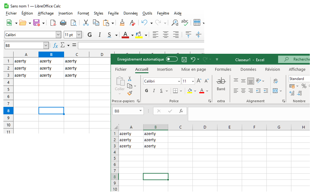Image resolution: width=316 pixels, height=194 pixels.
Task: Toggle underline S in Excel ribbon
Action: tap(161, 91)
